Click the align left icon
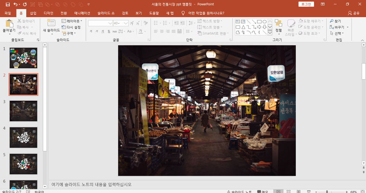This screenshot has width=366, height=193. (156, 31)
